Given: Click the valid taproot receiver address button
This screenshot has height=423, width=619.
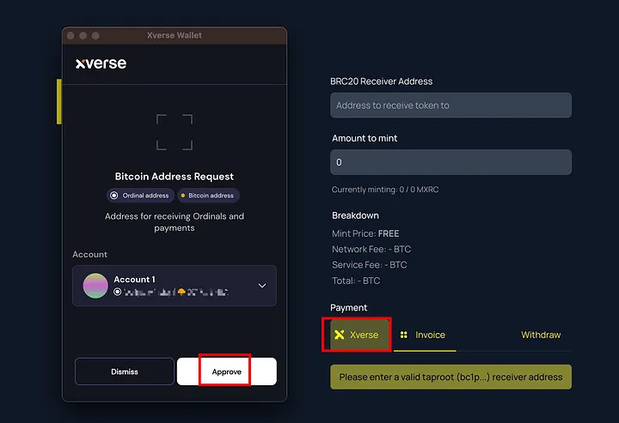Looking at the screenshot, I should click(x=450, y=377).
